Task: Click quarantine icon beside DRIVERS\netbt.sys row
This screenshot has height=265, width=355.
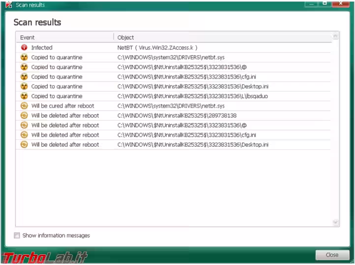Action: 24,57
